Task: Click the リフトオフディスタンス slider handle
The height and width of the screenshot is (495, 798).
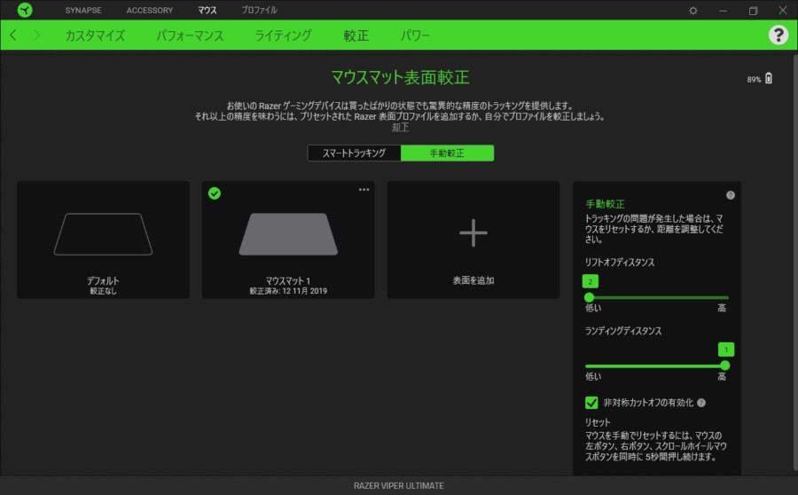Action: (589, 297)
